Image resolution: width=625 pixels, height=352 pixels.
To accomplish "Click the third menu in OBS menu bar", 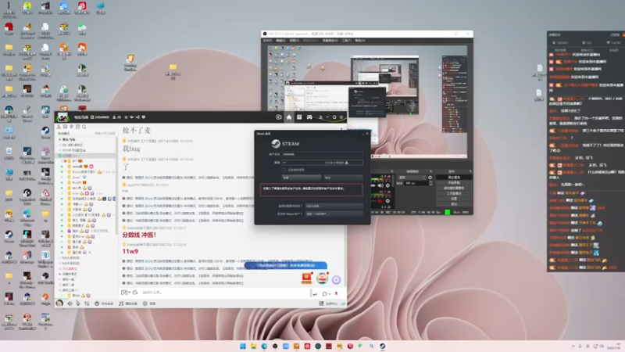I will click(x=295, y=41).
